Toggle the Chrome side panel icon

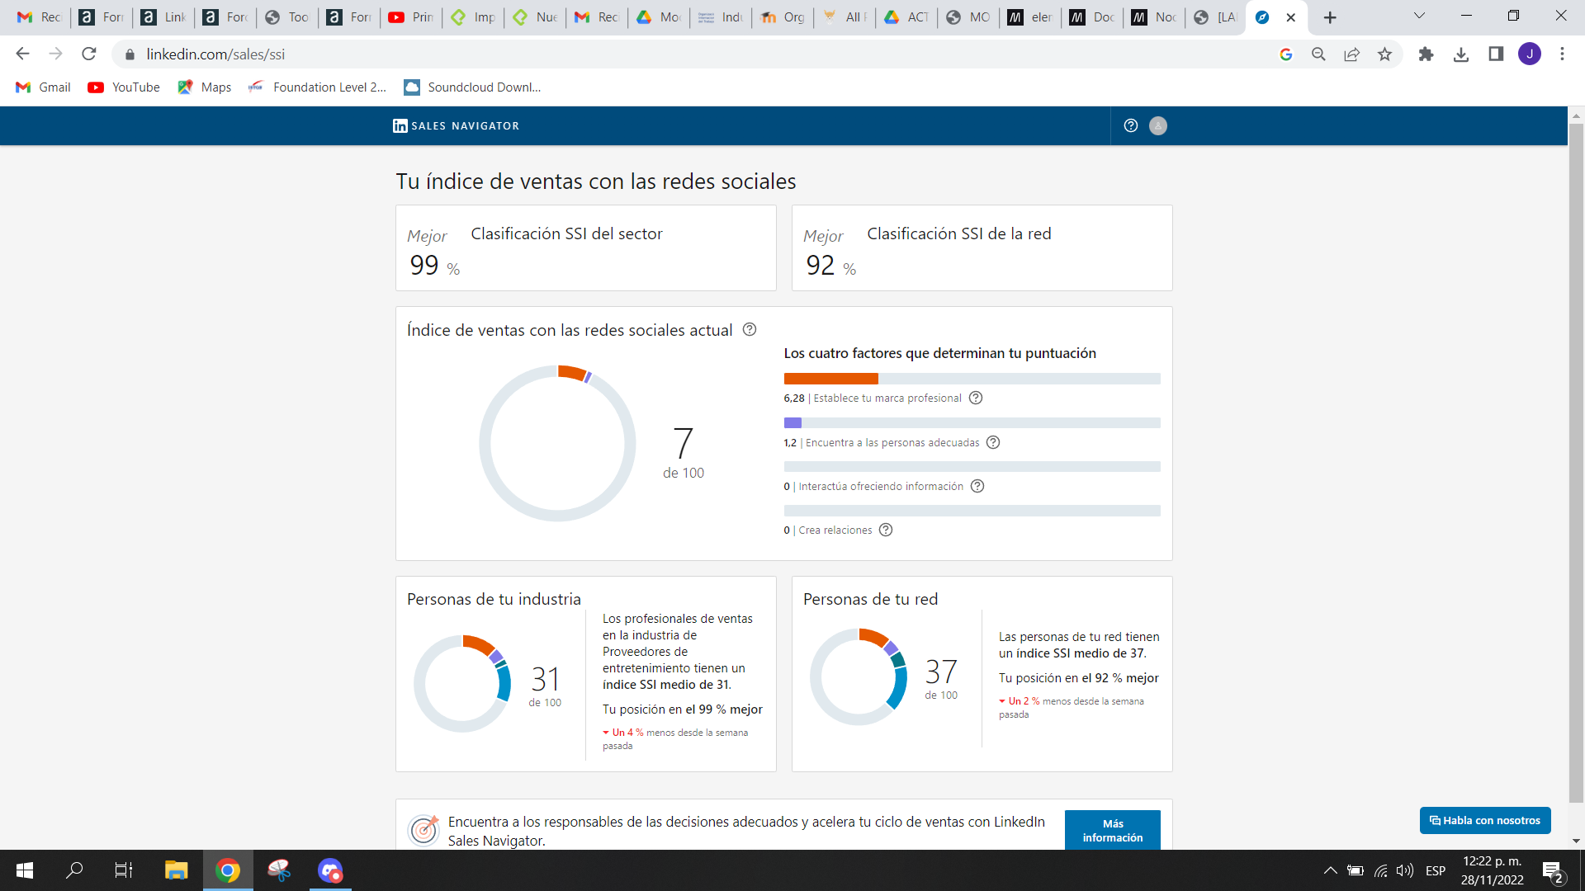click(1496, 54)
